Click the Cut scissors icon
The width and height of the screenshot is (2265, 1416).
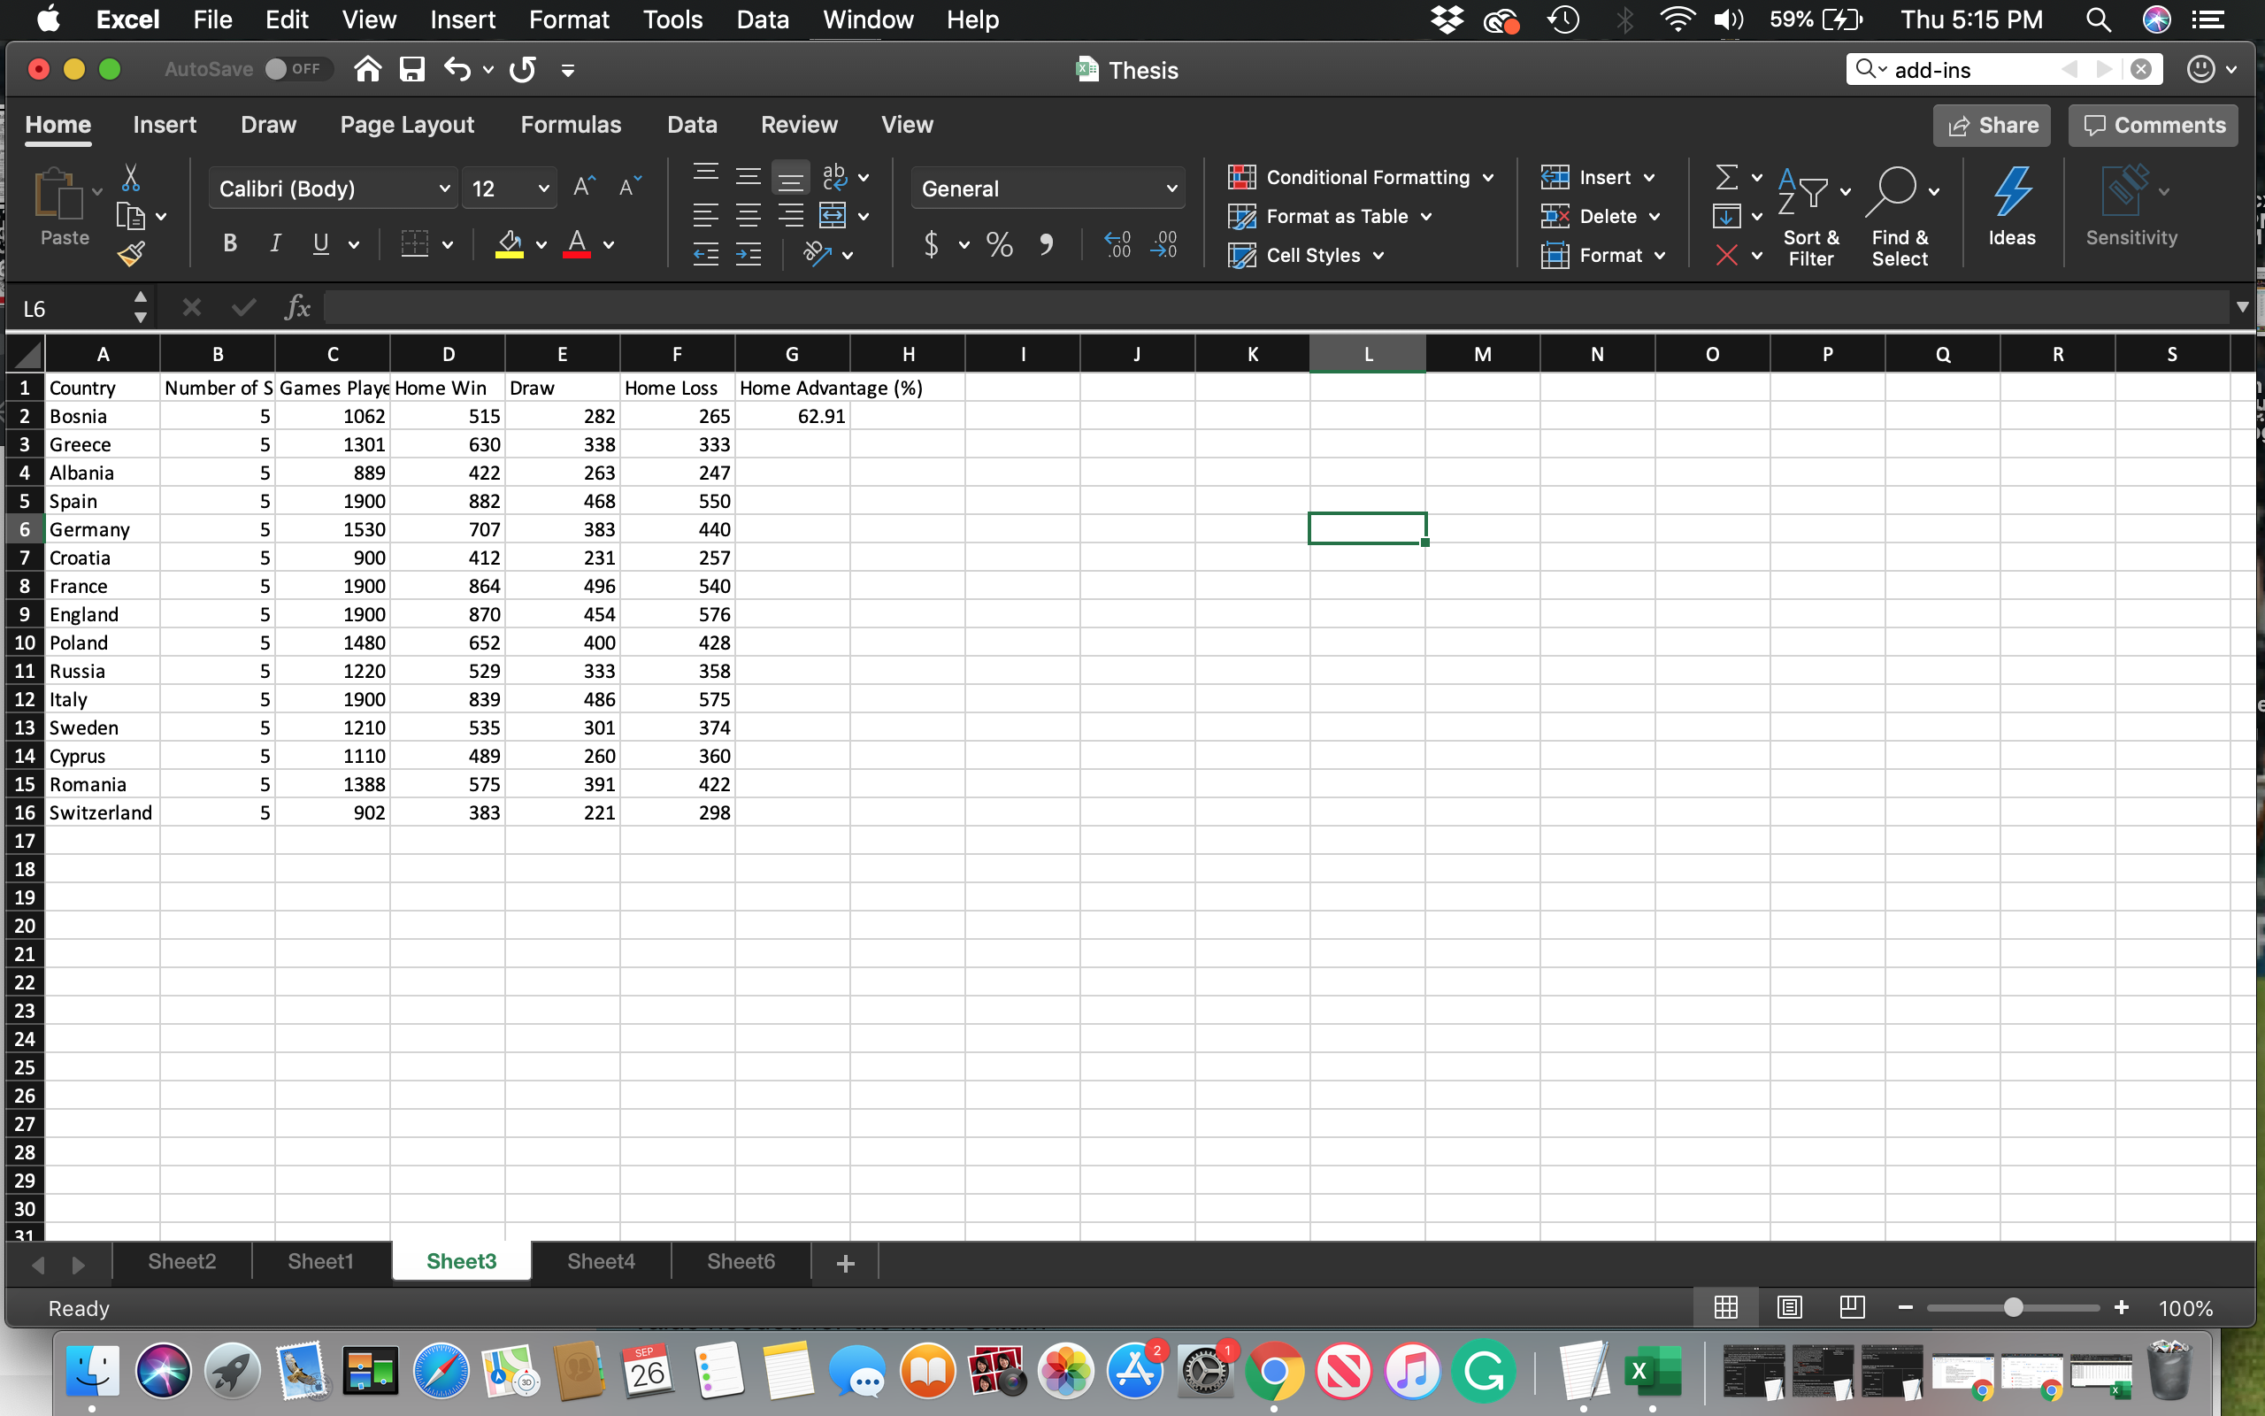point(131,178)
